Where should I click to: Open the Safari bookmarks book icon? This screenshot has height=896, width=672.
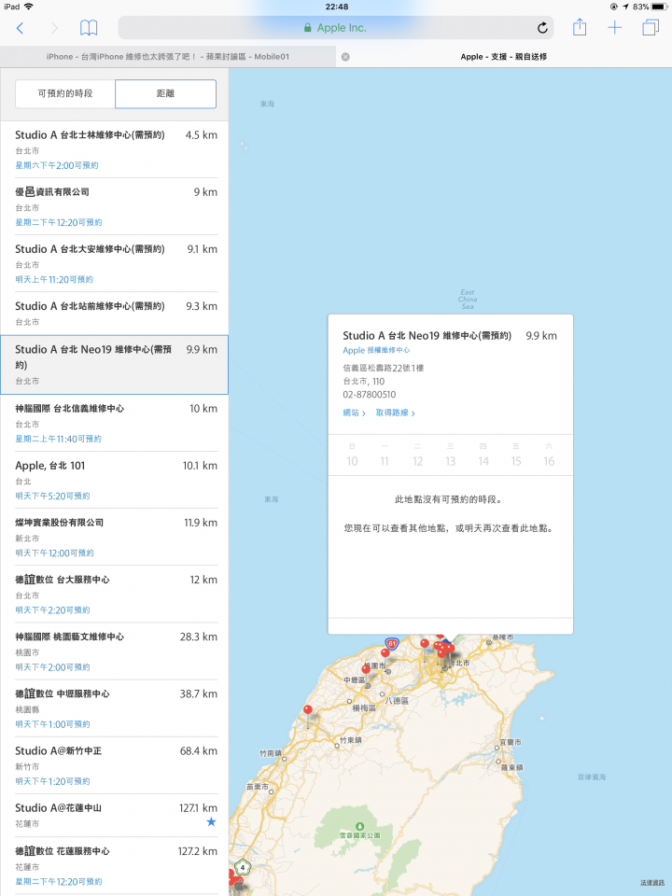point(89,27)
